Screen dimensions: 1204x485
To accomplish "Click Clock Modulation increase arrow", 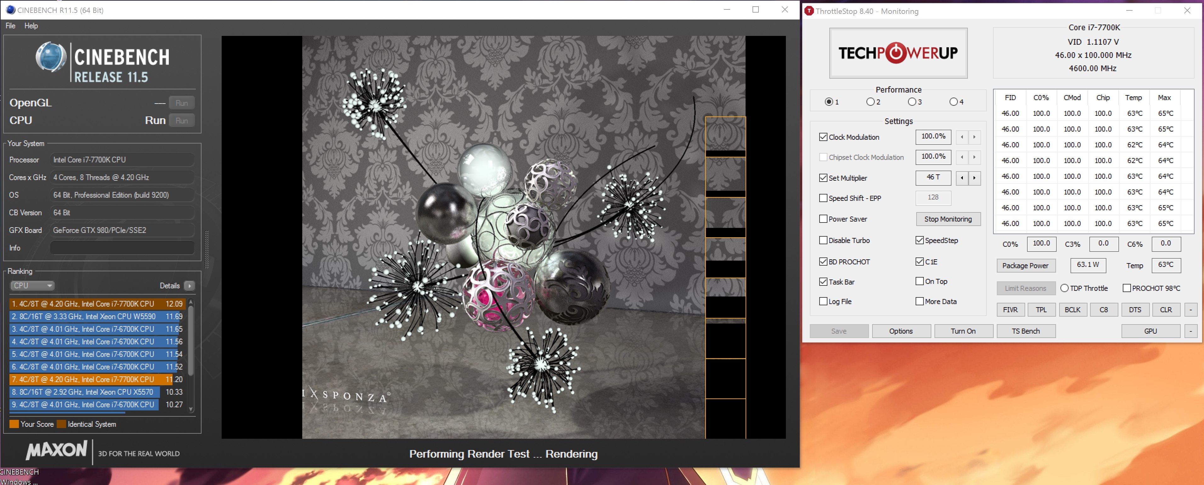I will tap(974, 137).
